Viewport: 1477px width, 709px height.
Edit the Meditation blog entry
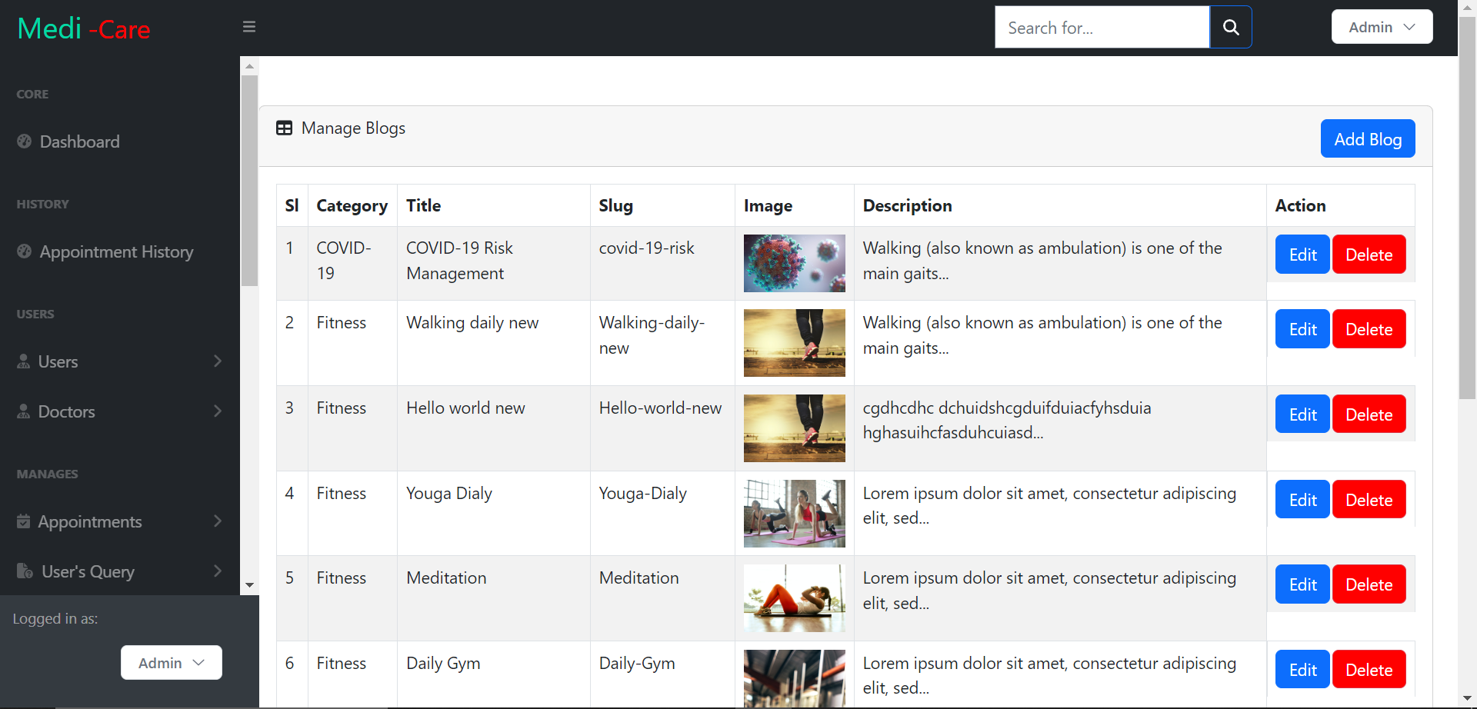[1302, 584]
